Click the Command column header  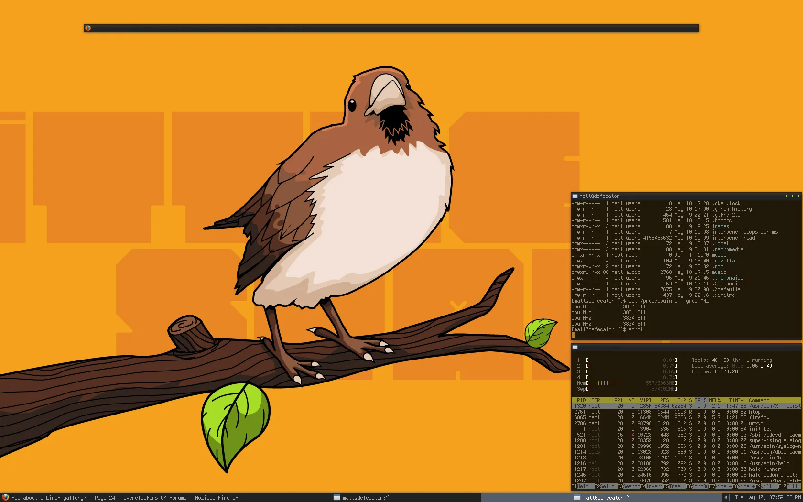coord(759,400)
